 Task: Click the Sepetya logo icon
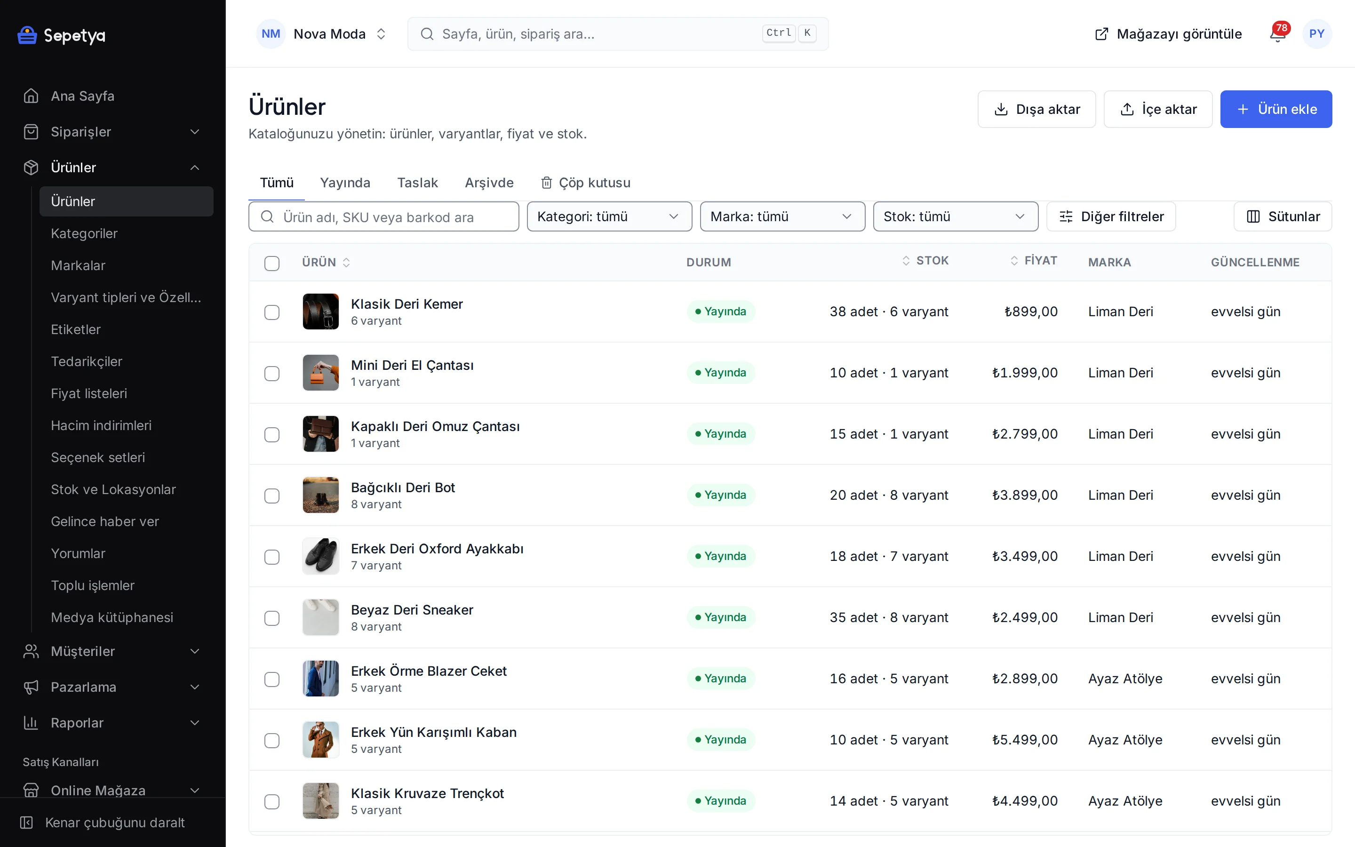27,35
